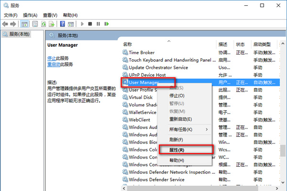This screenshot has height=191, width=287.
Task: Click the gear icon beside Virtual Disk
Action: (x=125, y=97)
